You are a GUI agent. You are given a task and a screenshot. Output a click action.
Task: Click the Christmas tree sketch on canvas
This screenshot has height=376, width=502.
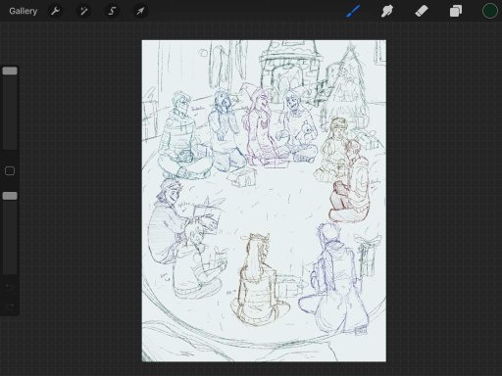pyautogui.click(x=347, y=88)
